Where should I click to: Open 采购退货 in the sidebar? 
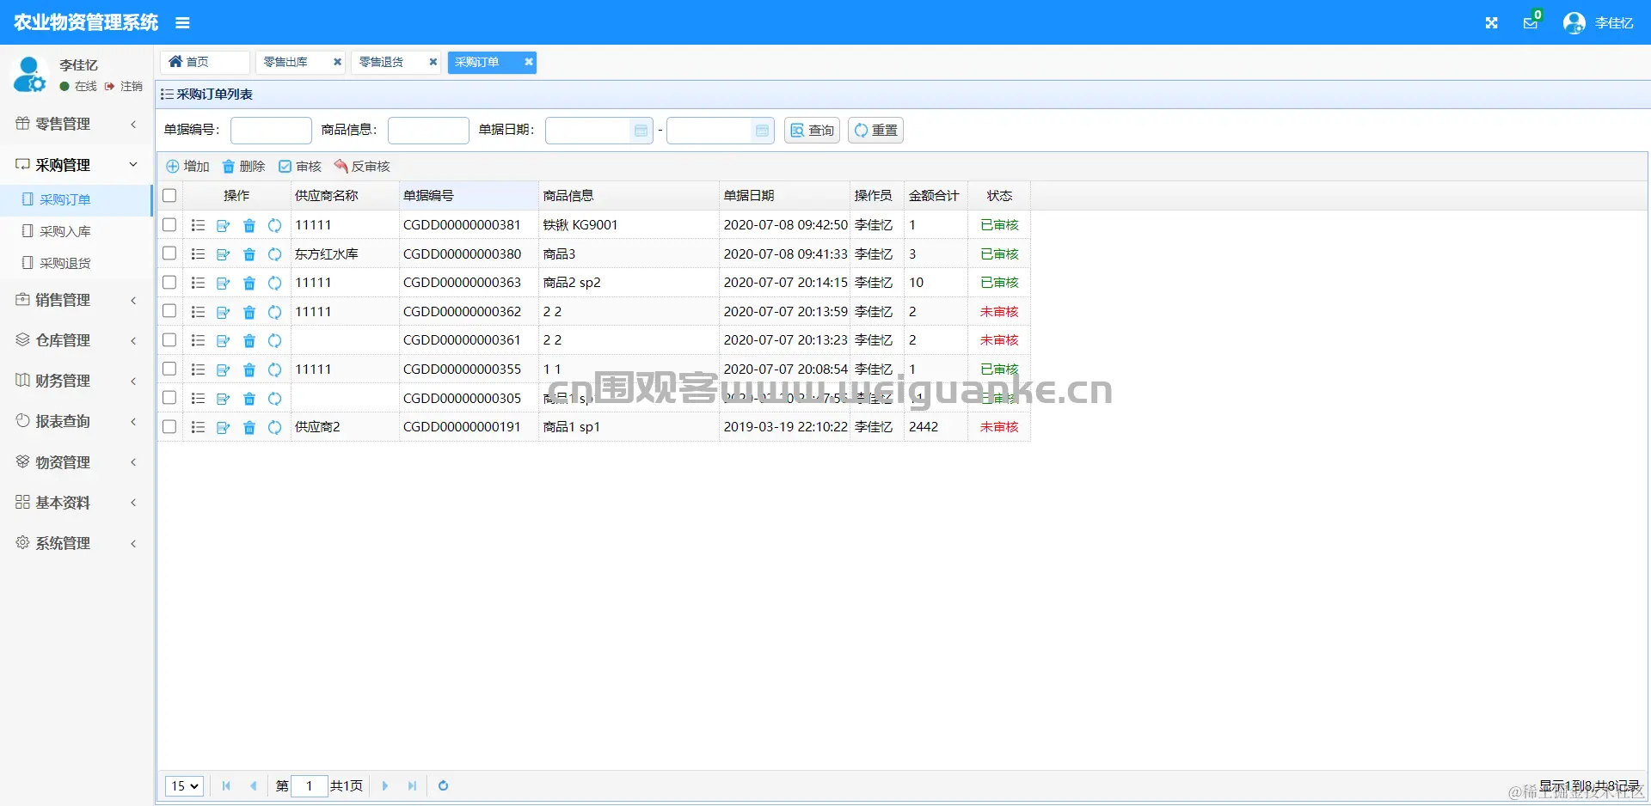pos(77,263)
